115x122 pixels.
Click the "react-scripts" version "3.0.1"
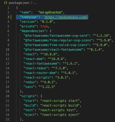[62, 78]
